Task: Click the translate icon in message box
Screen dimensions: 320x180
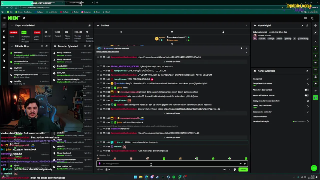Action: [x=240, y=164]
